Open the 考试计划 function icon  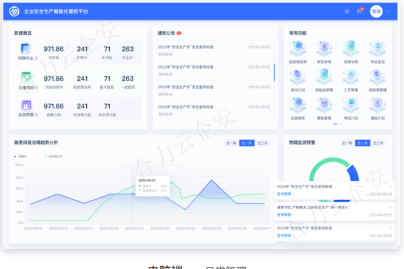(x=351, y=105)
